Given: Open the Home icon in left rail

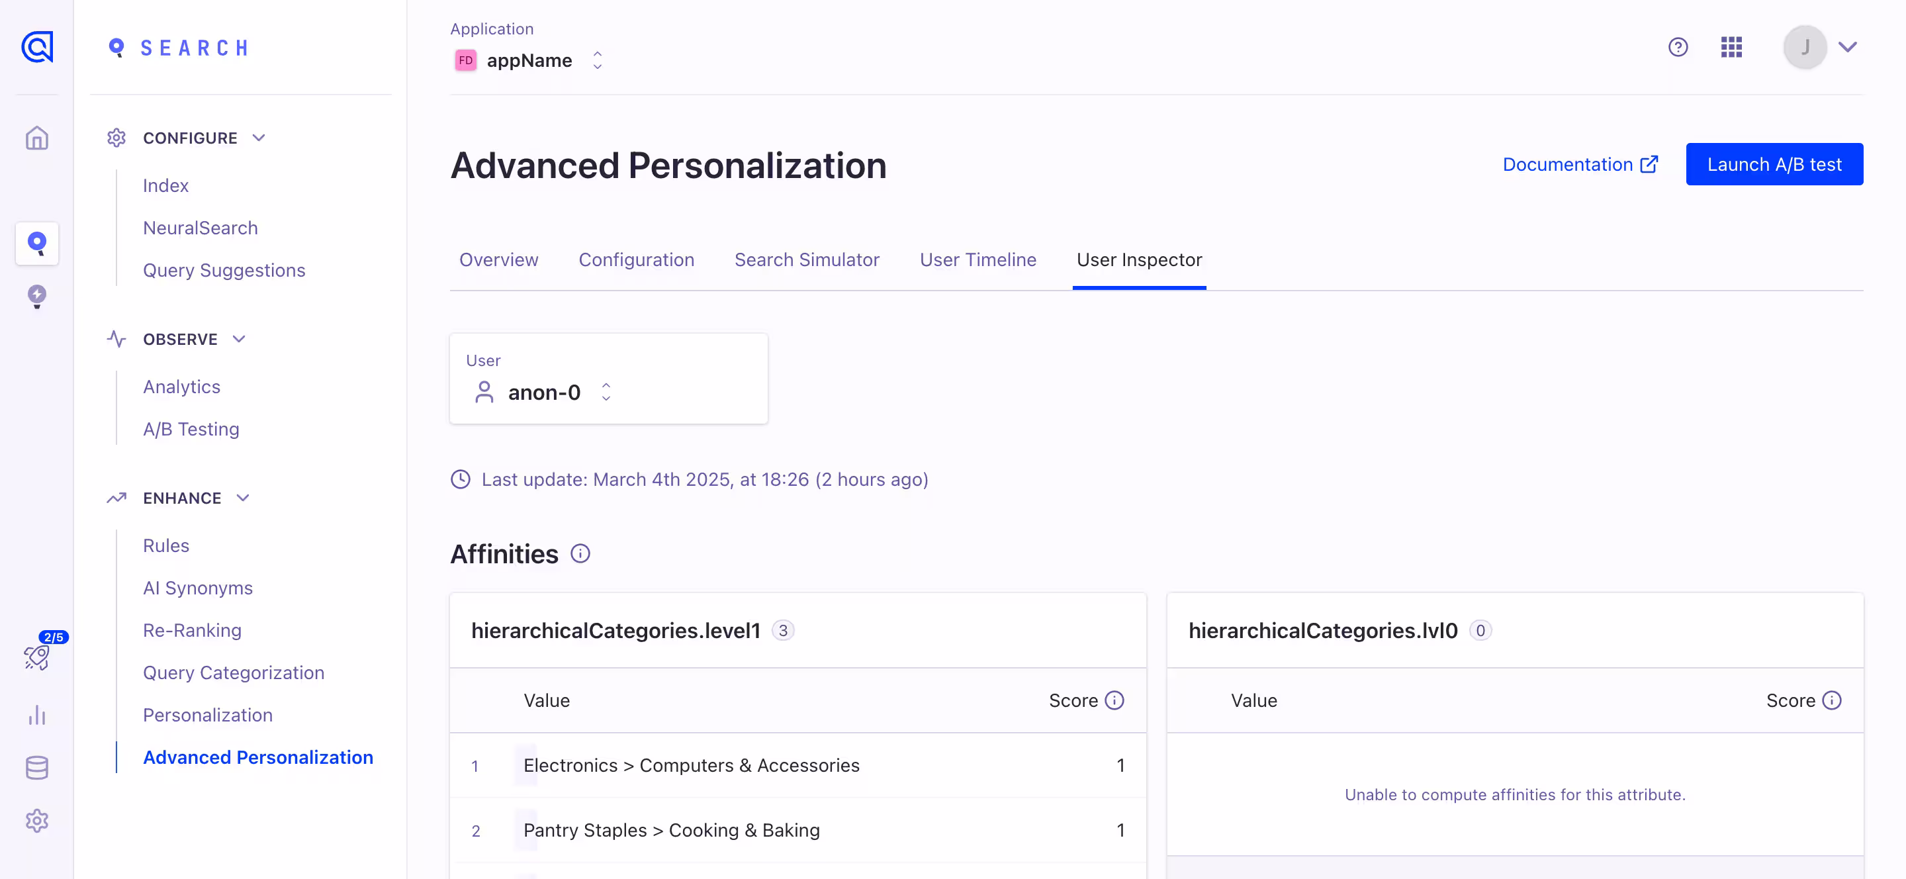Looking at the screenshot, I should tap(37, 138).
